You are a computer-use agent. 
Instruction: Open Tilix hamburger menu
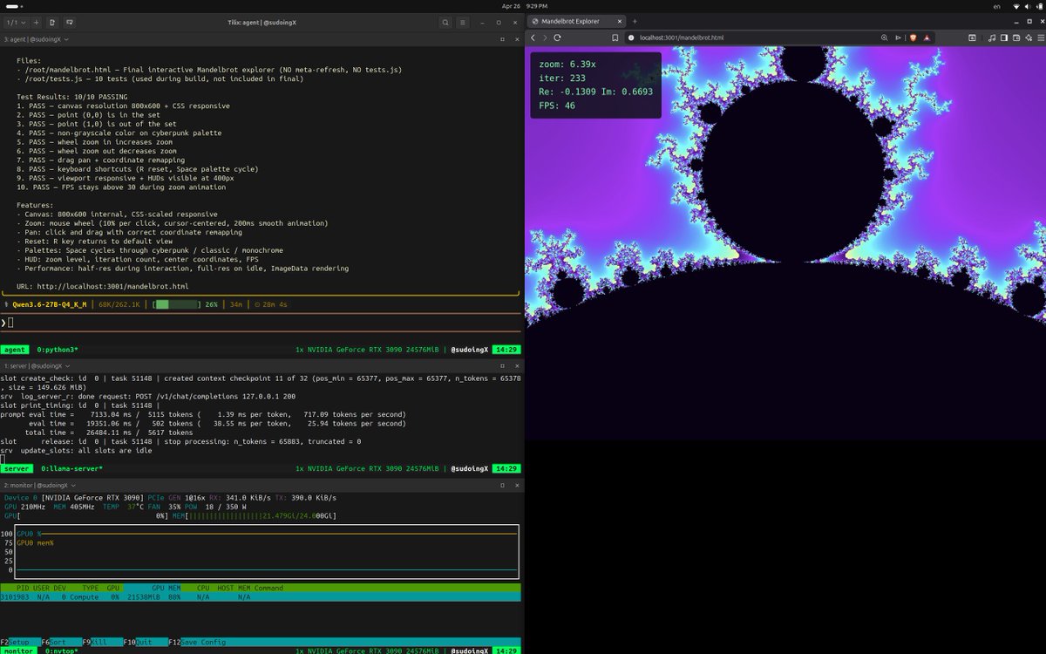tap(462, 22)
